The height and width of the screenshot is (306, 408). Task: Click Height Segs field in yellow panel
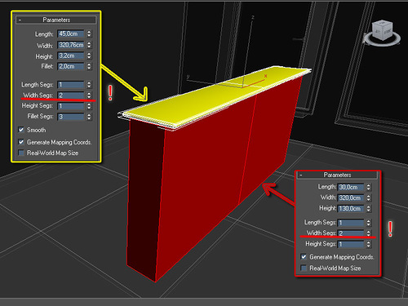point(71,106)
